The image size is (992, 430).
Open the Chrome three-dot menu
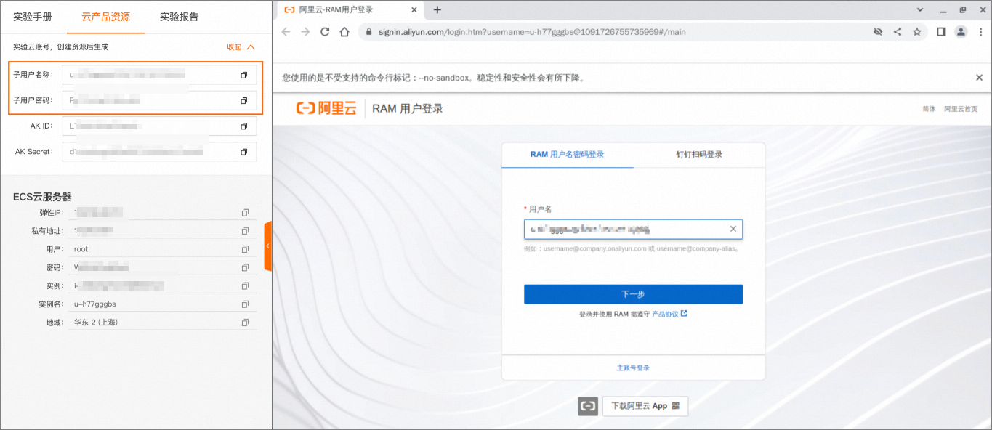click(x=980, y=32)
